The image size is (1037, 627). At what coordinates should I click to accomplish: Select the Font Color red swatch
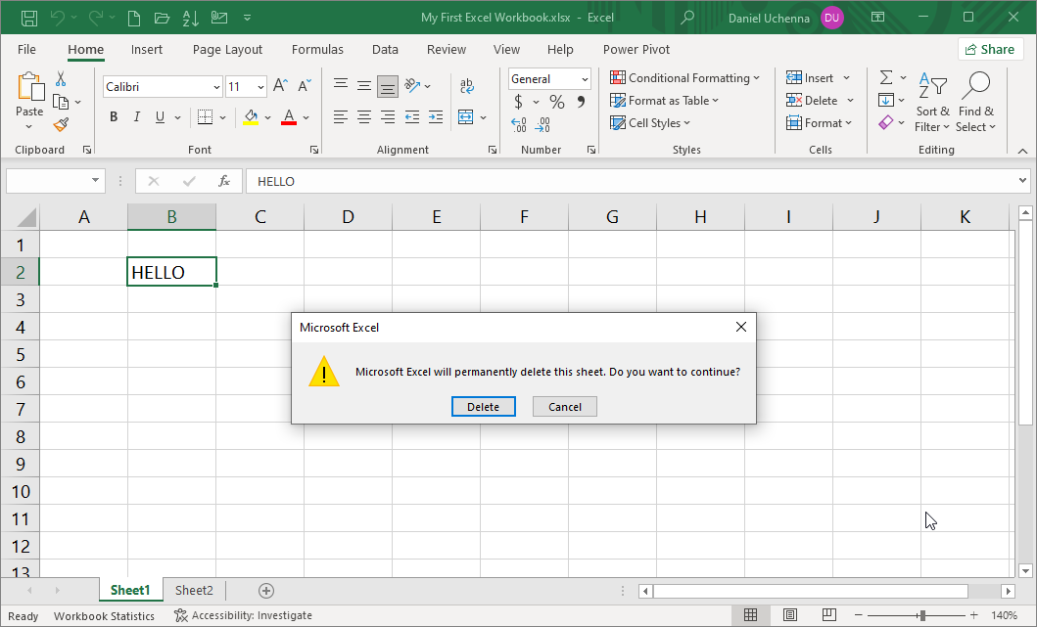click(x=288, y=116)
